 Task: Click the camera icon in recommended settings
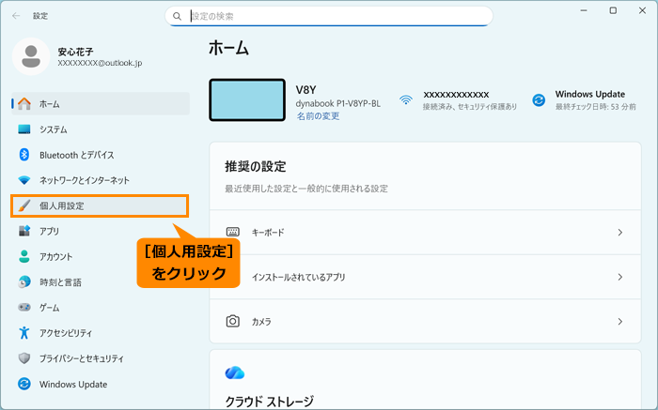pyautogui.click(x=233, y=321)
